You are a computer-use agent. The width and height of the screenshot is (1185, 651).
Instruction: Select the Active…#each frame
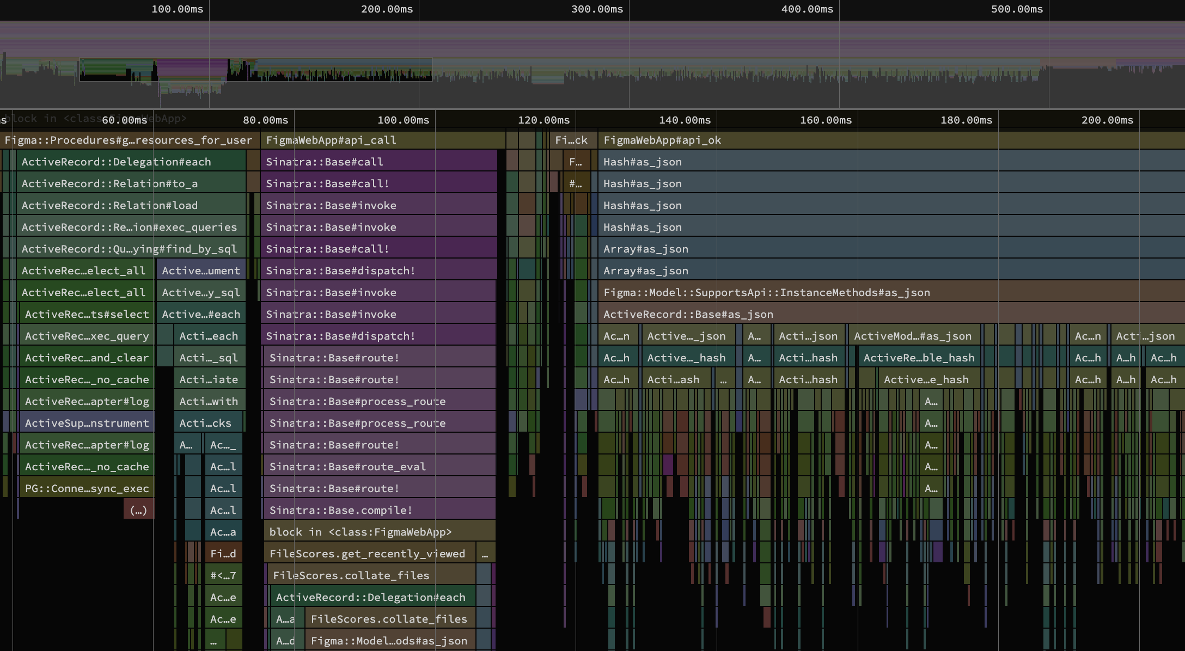point(201,314)
